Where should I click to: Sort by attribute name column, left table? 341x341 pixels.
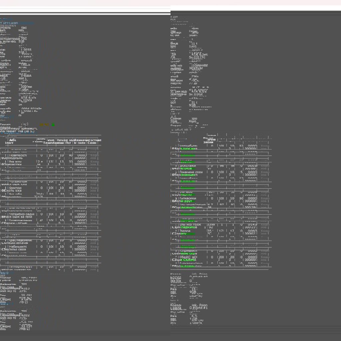pyautogui.click(x=13, y=142)
